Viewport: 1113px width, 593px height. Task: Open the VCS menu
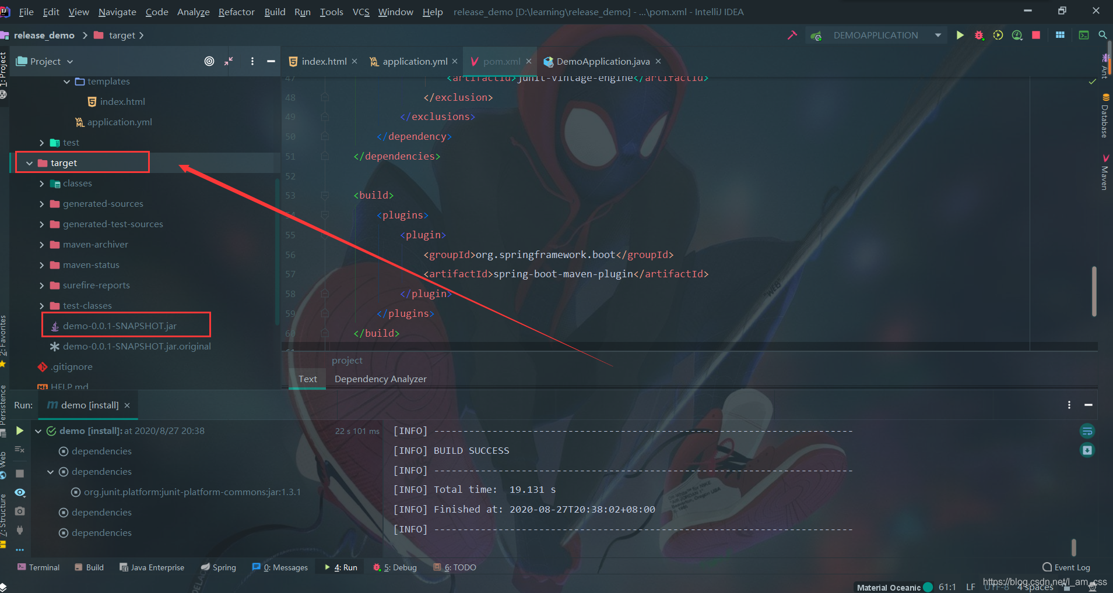[361, 12]
